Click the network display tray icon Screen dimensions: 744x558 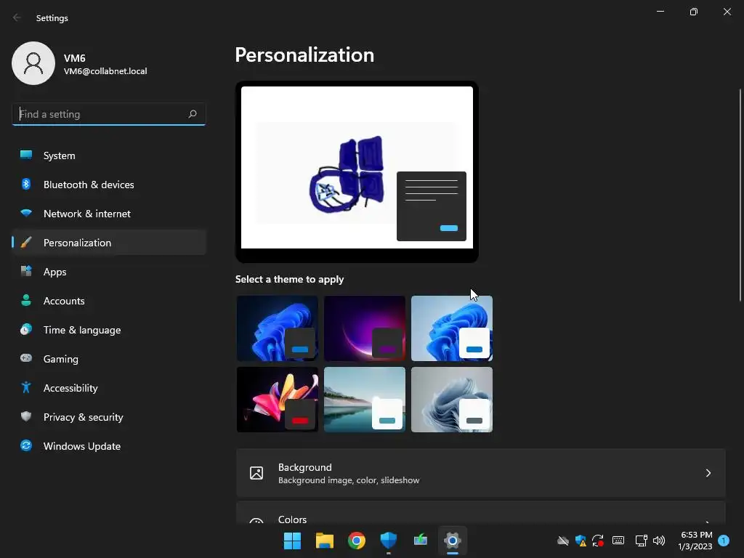pos(641,541)
